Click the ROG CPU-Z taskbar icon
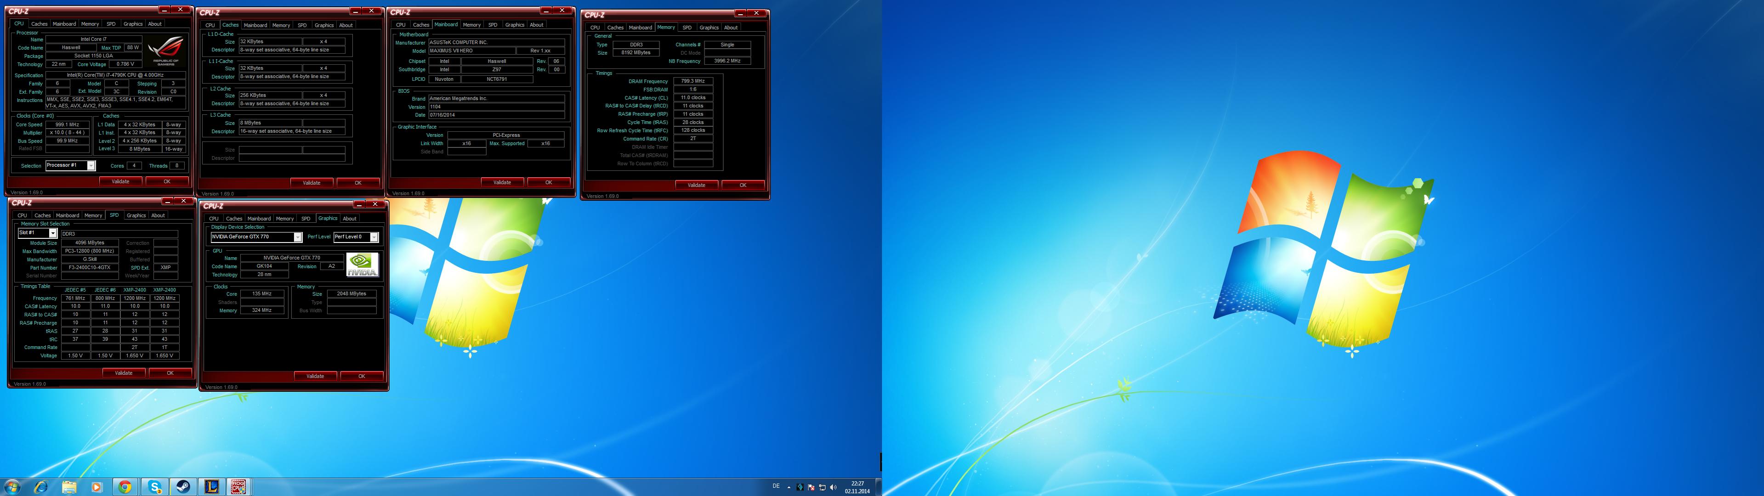The height and width of the screenshot is (496, 1764). [x=238, y=486]
